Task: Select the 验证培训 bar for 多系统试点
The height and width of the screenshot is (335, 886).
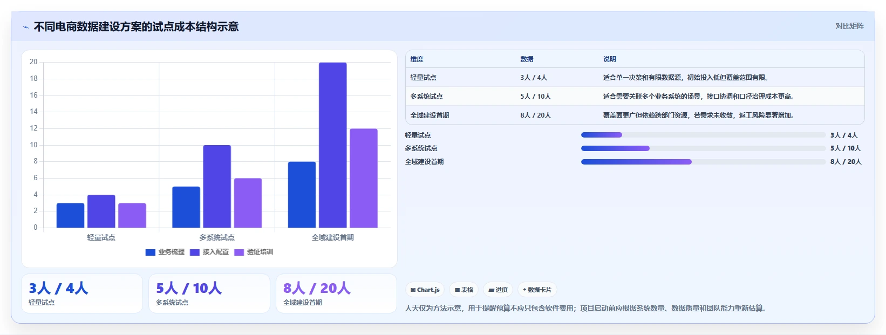Action: point(248,203)
